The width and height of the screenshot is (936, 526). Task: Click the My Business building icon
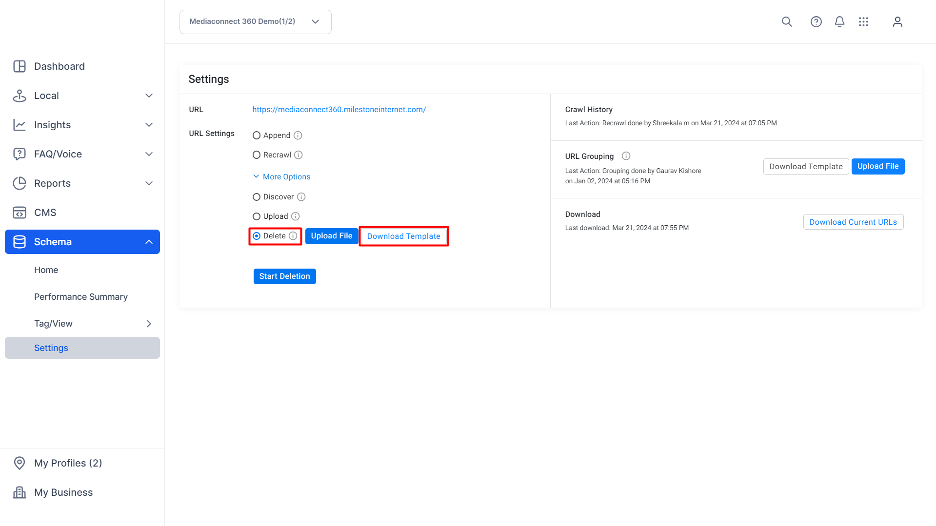[20, 492]
